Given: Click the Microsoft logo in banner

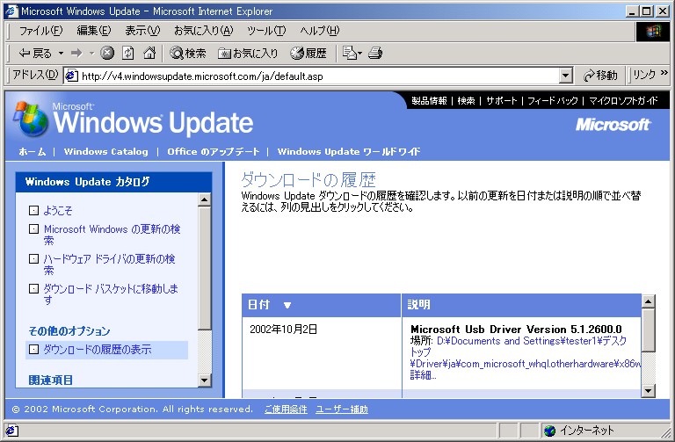Looking at the screenshot, I should tap(613, 125).
